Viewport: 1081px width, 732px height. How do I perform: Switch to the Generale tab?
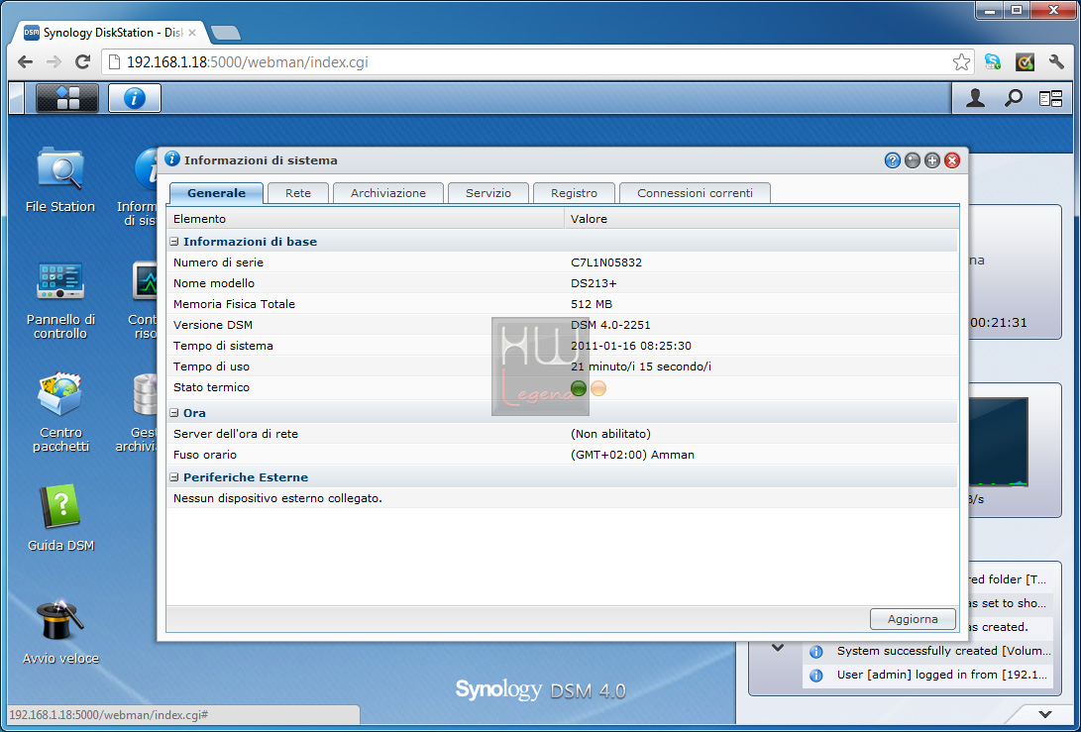216,193
